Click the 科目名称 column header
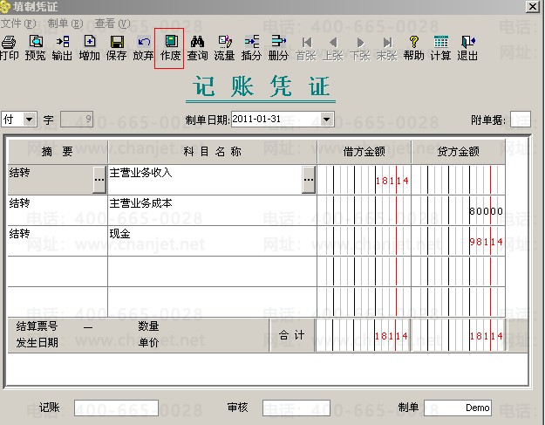This screenshot has width=545, height=425. click(x=213, y=152)
